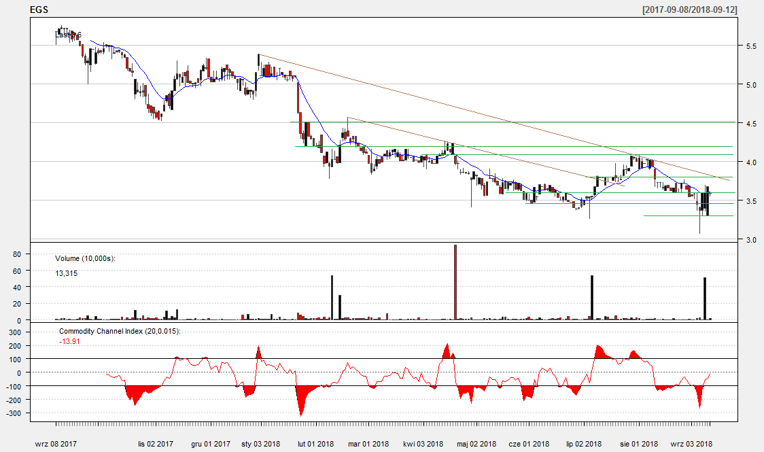Click the maj 02 2018 date label
Image resolution: width=764 pixels, height=452 pixels.
[x=476, y=444]
